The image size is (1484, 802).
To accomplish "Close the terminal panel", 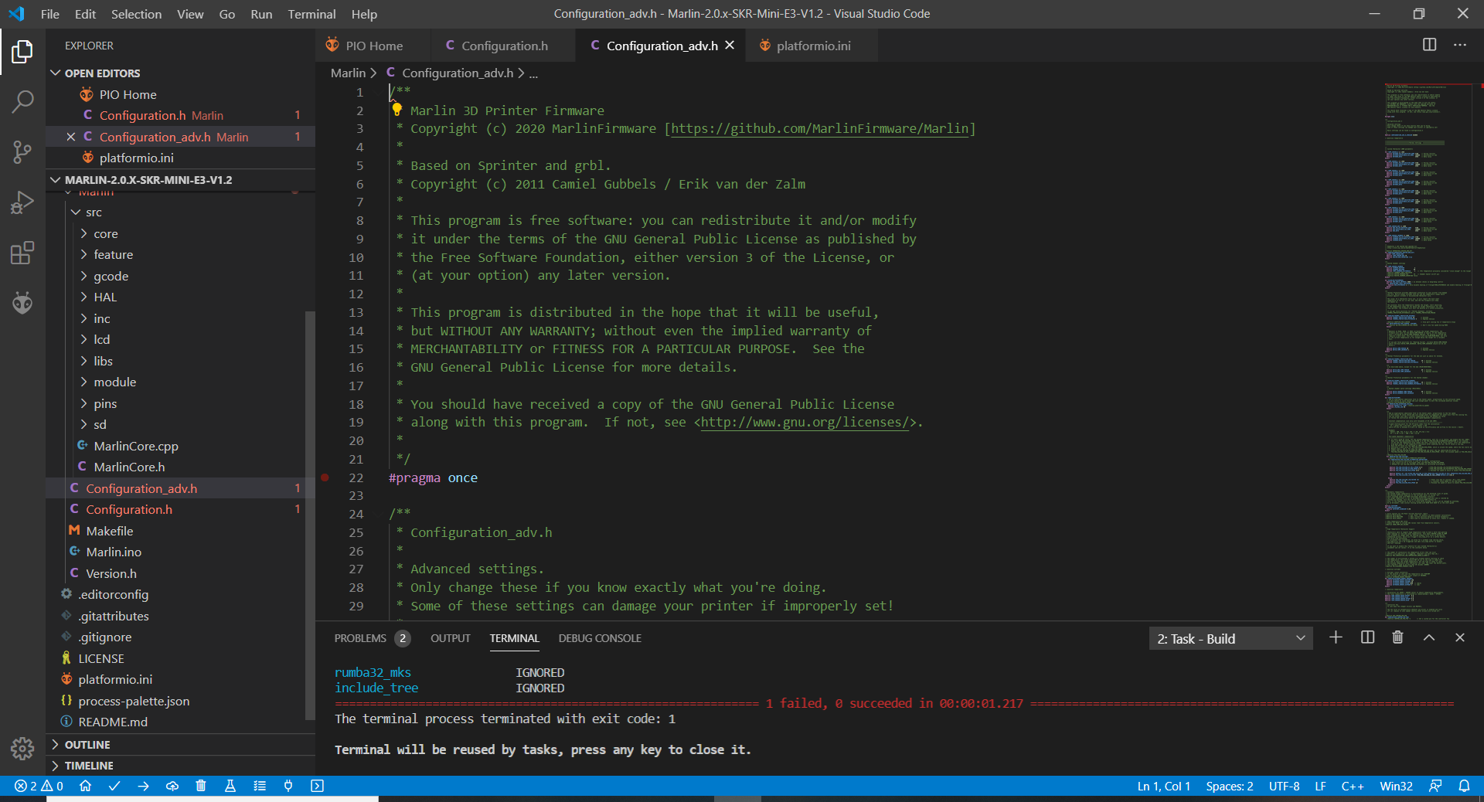I will pyautogui.click(x=1460, y=637).
